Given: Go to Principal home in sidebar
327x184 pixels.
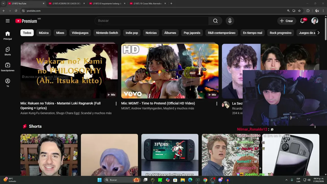Looking at the screenshot, I should [8, 36].
